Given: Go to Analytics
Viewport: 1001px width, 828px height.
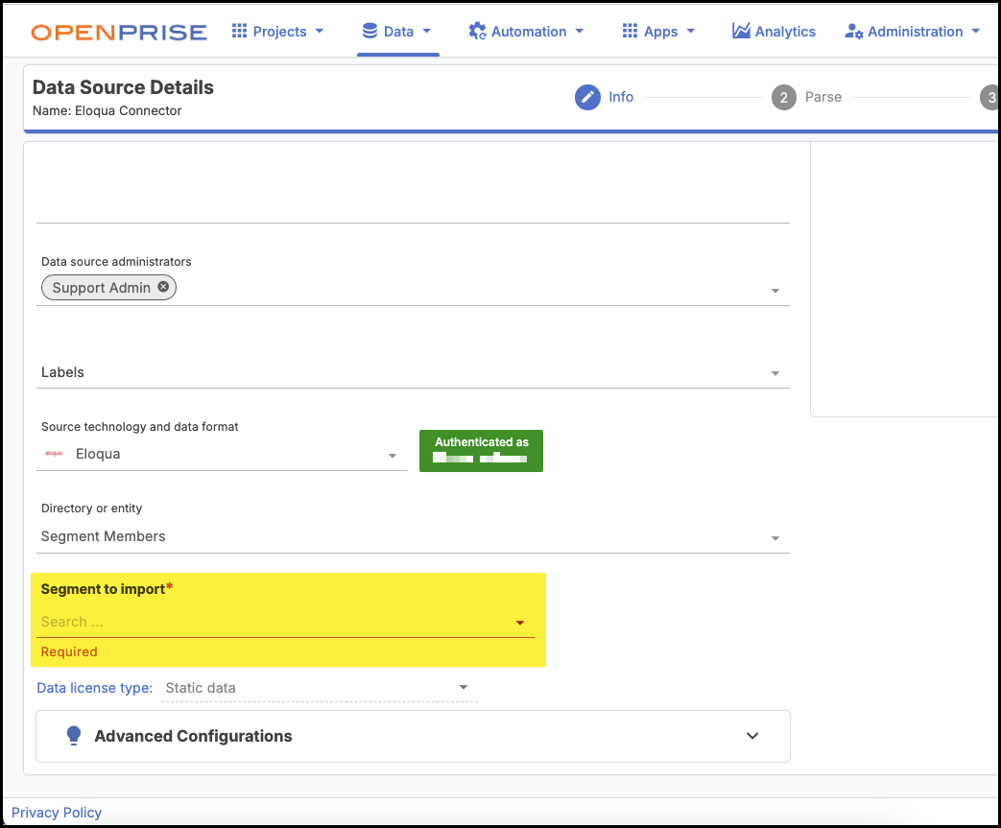Looking at the screenshot, I should 774,32.
